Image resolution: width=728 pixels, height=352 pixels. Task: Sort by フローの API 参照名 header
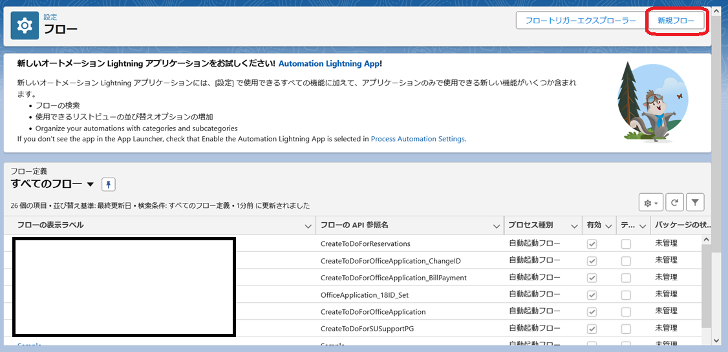[x=354, y=225]
